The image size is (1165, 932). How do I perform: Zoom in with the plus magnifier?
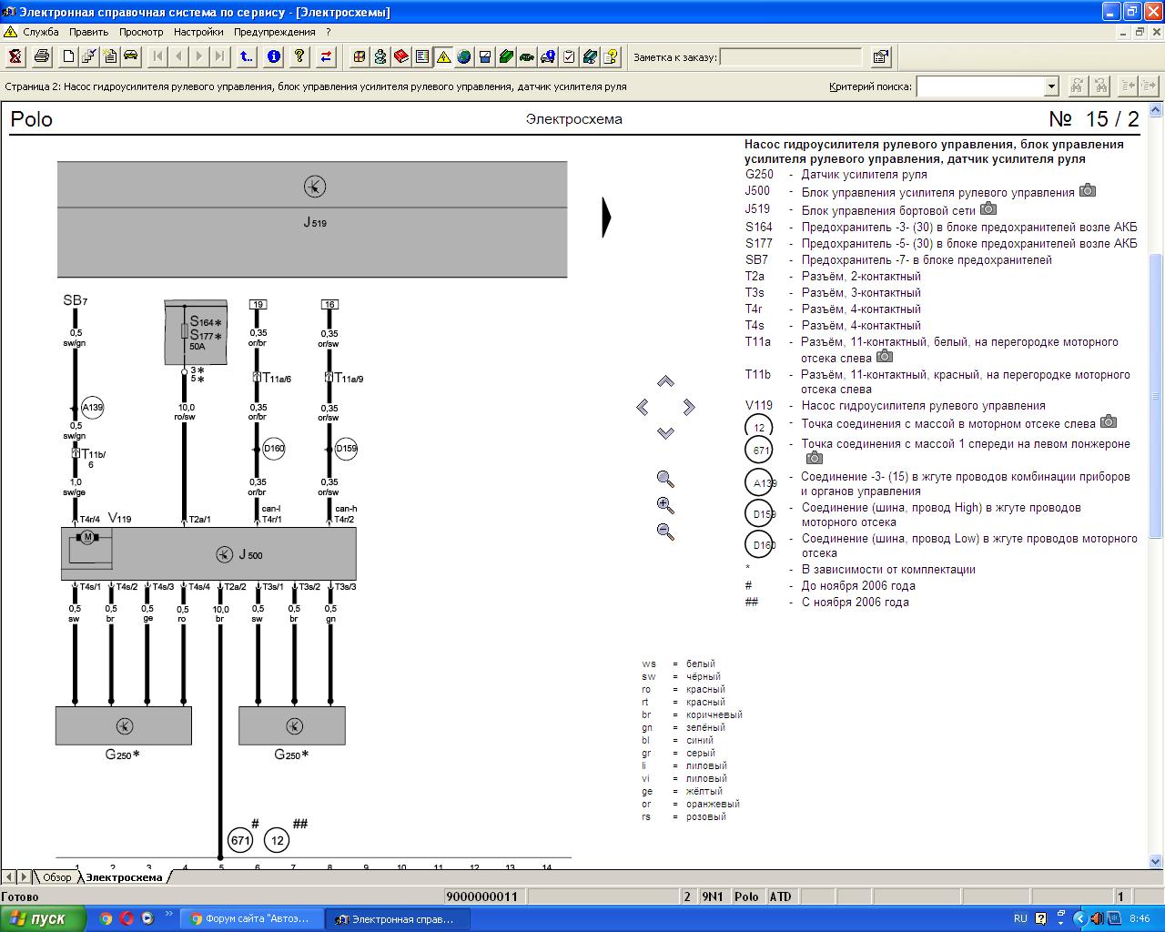[x=665, y=505]
